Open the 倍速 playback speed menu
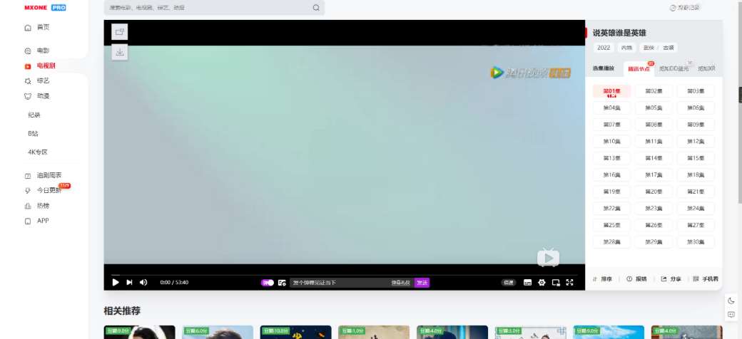Screen dimensions: 742x339 (508, 283)
